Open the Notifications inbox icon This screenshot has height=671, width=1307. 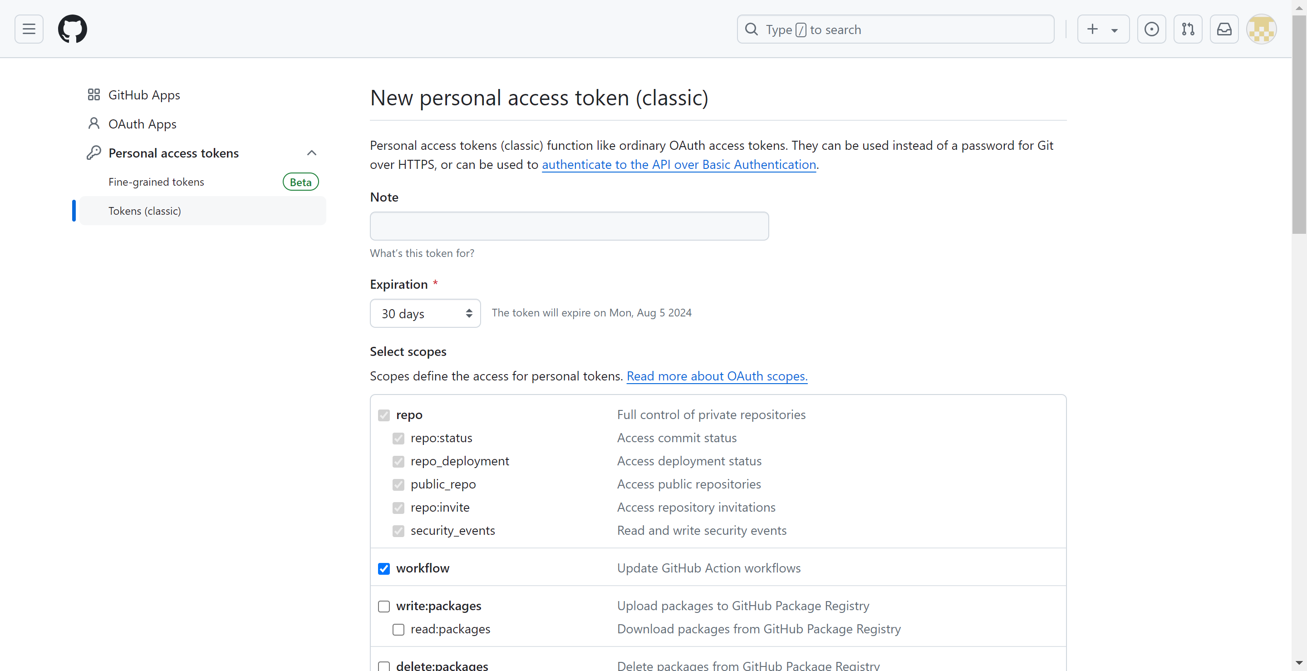tap(1224, 29)
